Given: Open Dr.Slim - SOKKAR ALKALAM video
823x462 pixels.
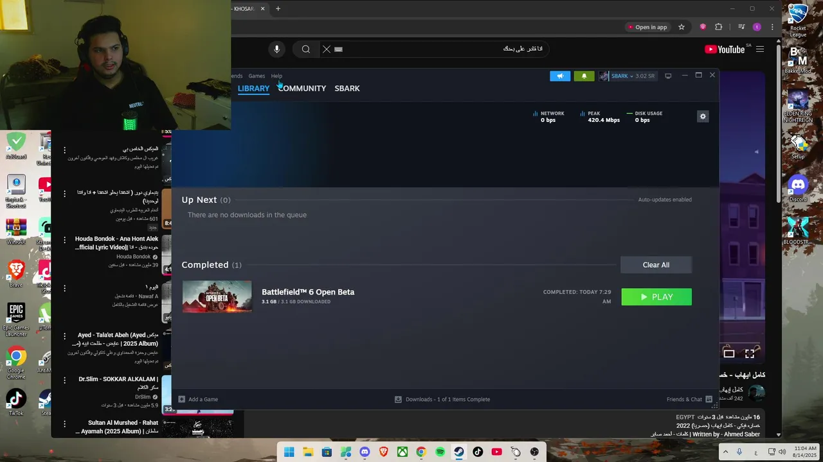Looking at the screenshot, I should coord(118,383).
